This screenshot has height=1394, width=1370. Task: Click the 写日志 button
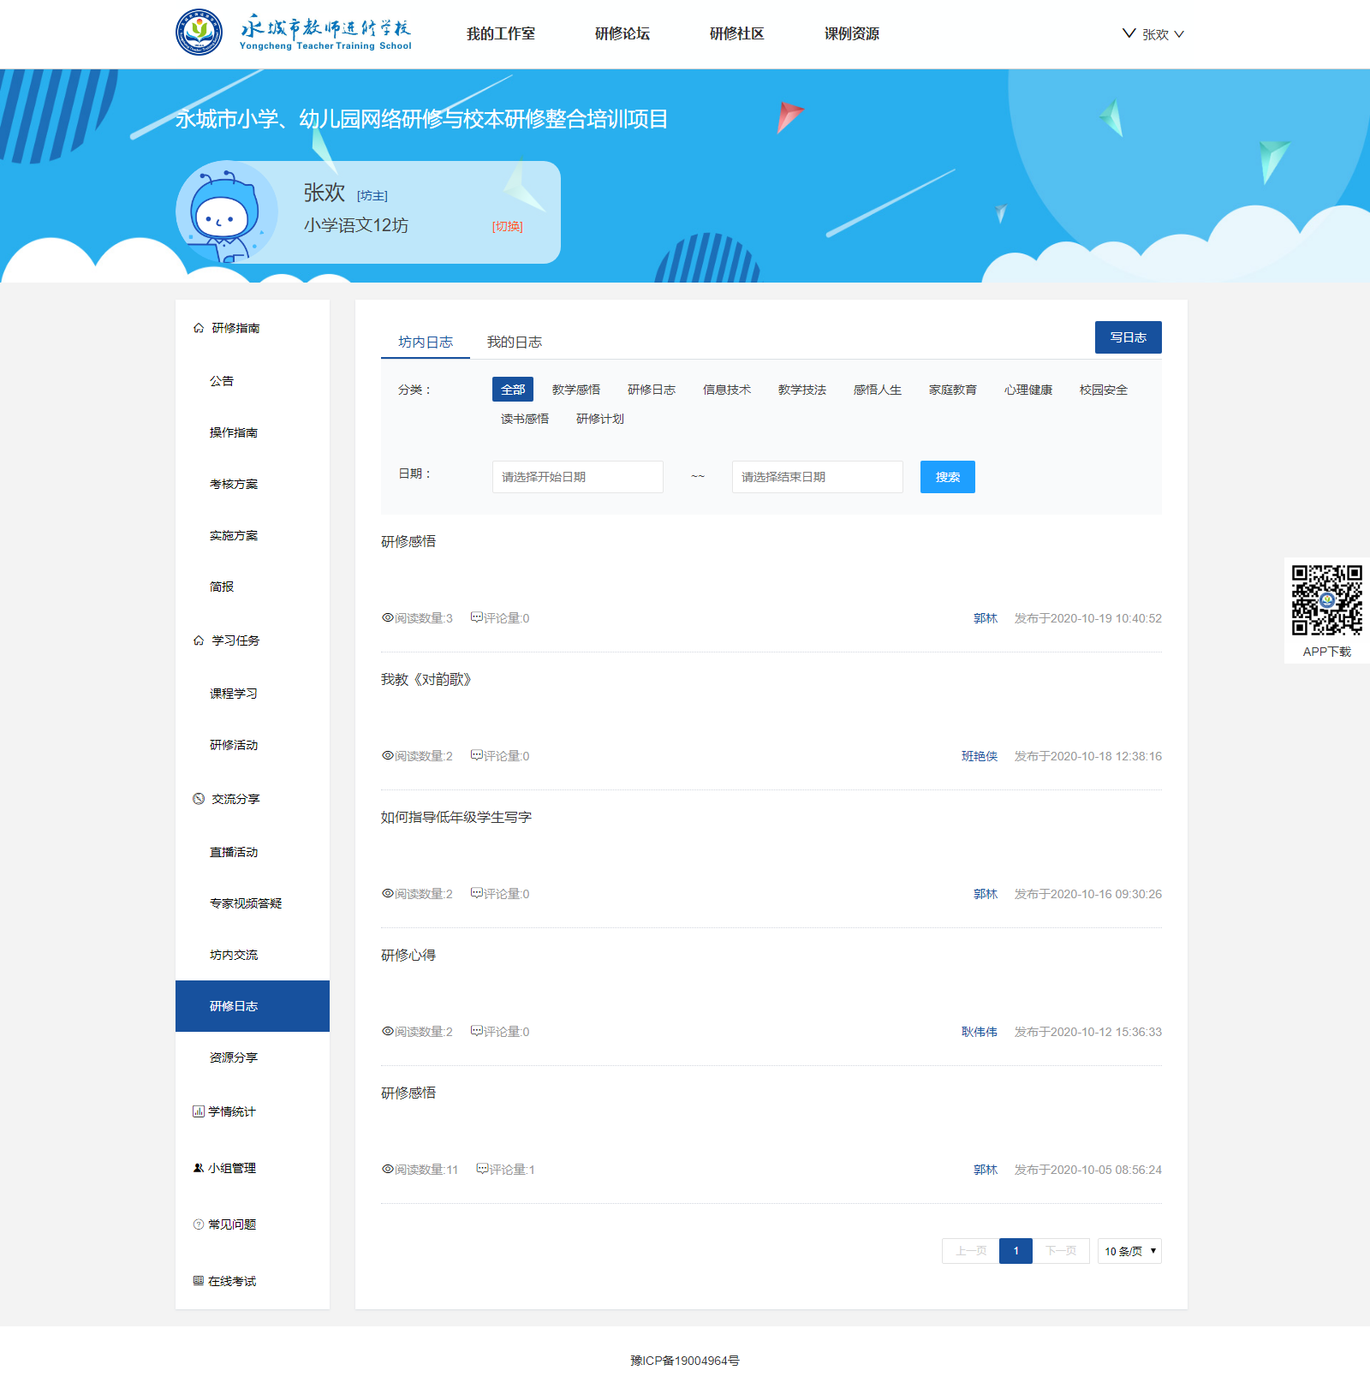(1128, 337)
